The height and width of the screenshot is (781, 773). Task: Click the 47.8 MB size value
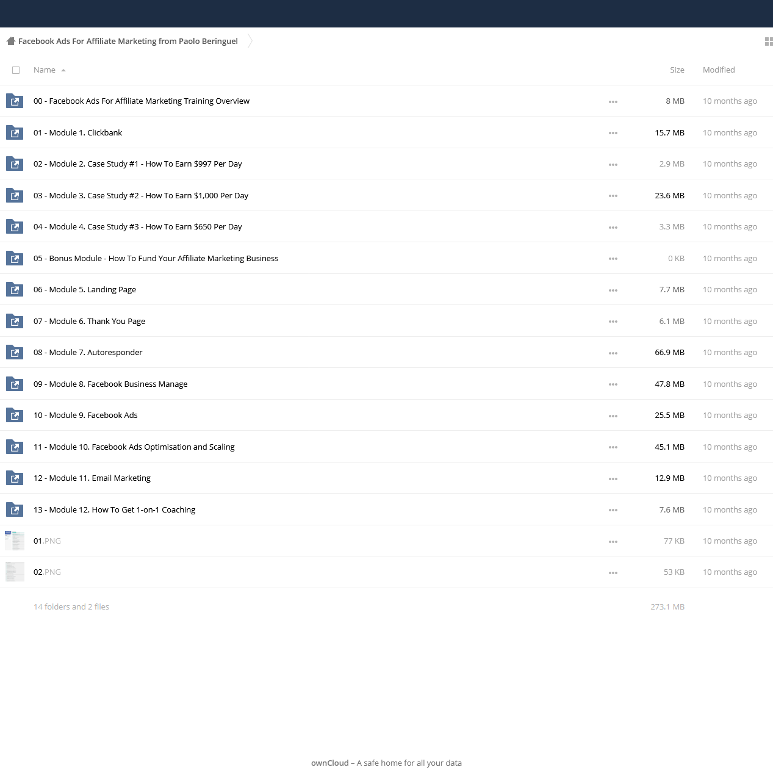[x=670, y=384]
